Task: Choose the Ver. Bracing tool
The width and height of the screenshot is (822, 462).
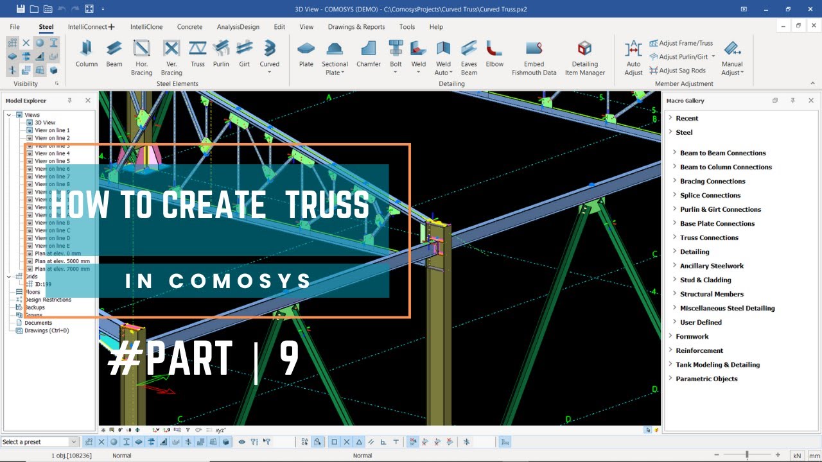Action: tap(171, 58)
